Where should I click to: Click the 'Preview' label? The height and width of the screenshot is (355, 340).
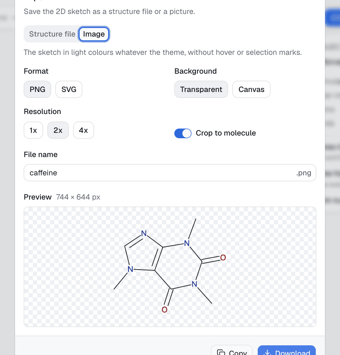tap(38, 197)
